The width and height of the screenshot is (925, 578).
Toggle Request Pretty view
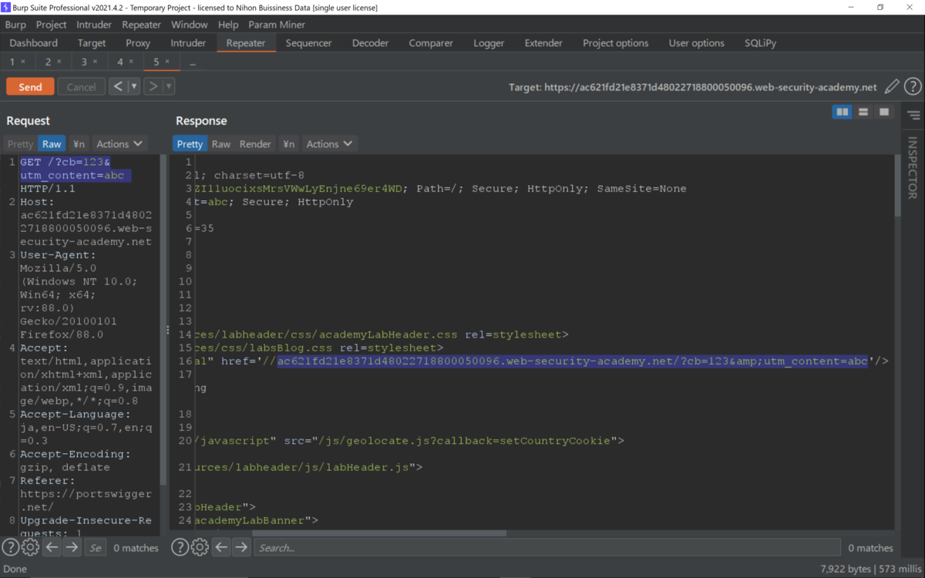21,144
